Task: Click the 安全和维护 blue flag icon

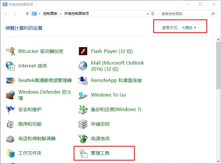Action: (10, 110)
